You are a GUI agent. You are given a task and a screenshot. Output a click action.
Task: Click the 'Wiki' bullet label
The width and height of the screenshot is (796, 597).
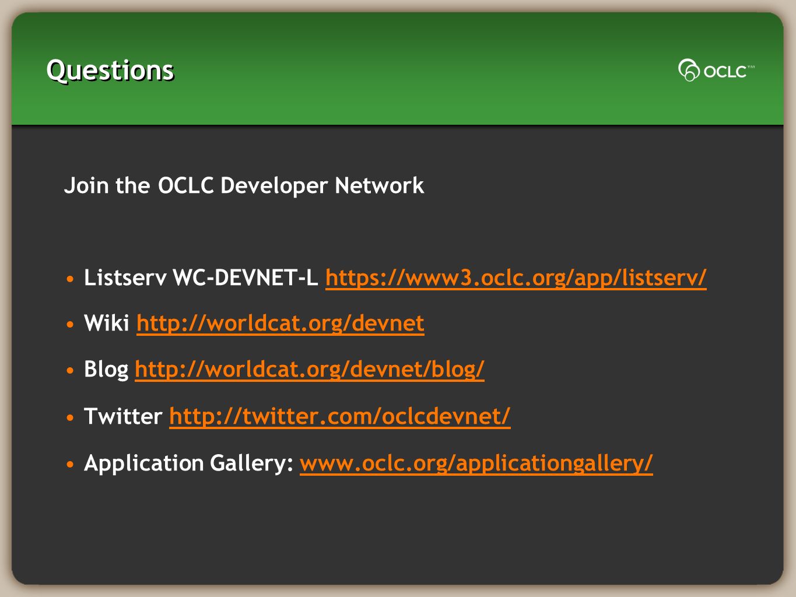click(107, 323)
